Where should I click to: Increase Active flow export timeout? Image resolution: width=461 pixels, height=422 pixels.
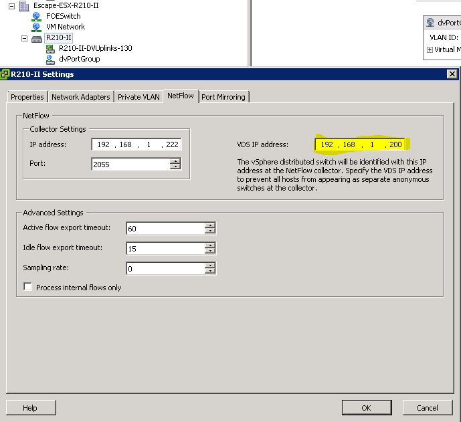coord(210,225)
